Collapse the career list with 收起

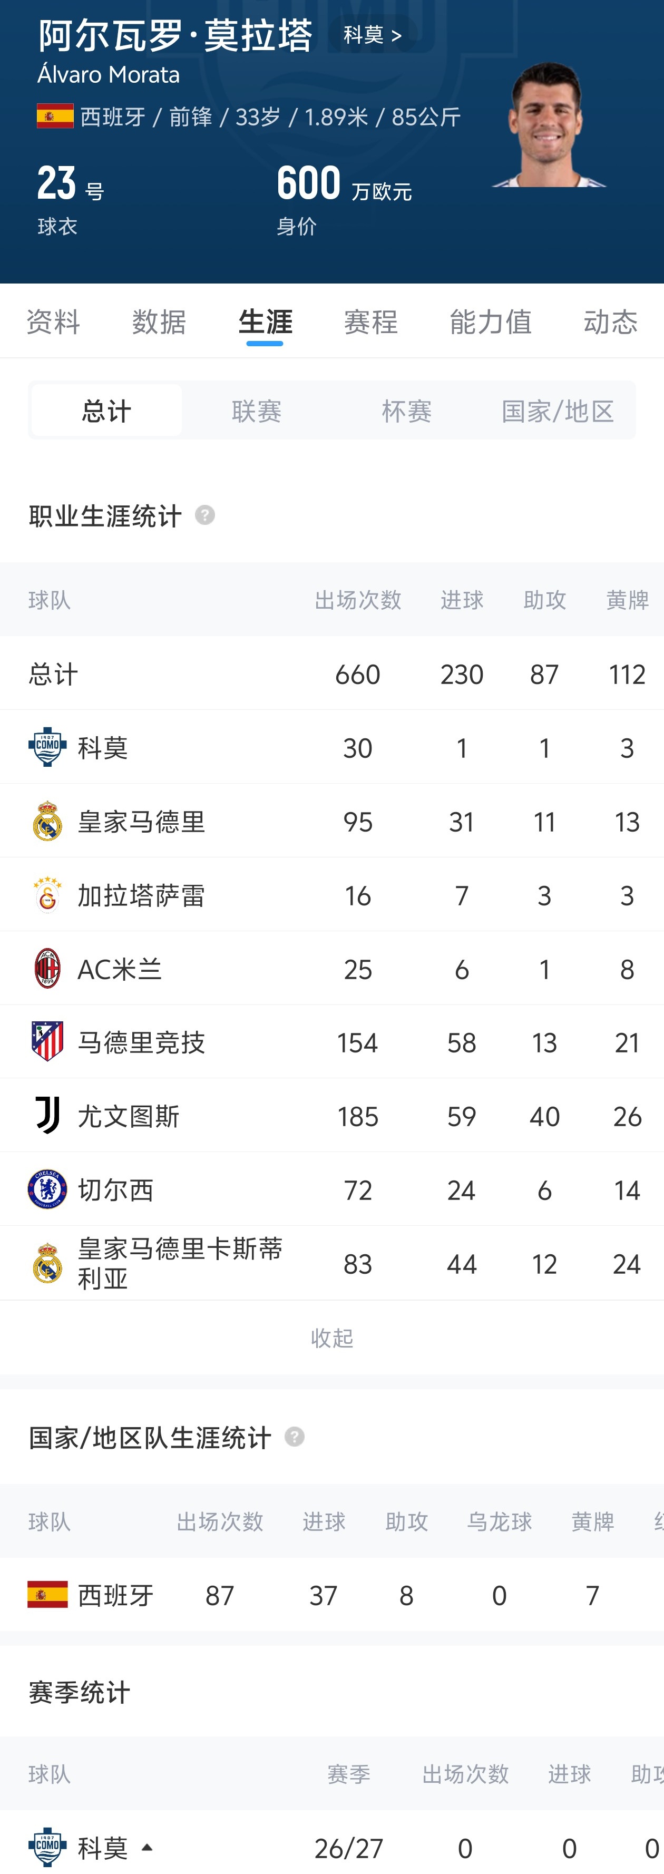click(x=331, y=1337)
